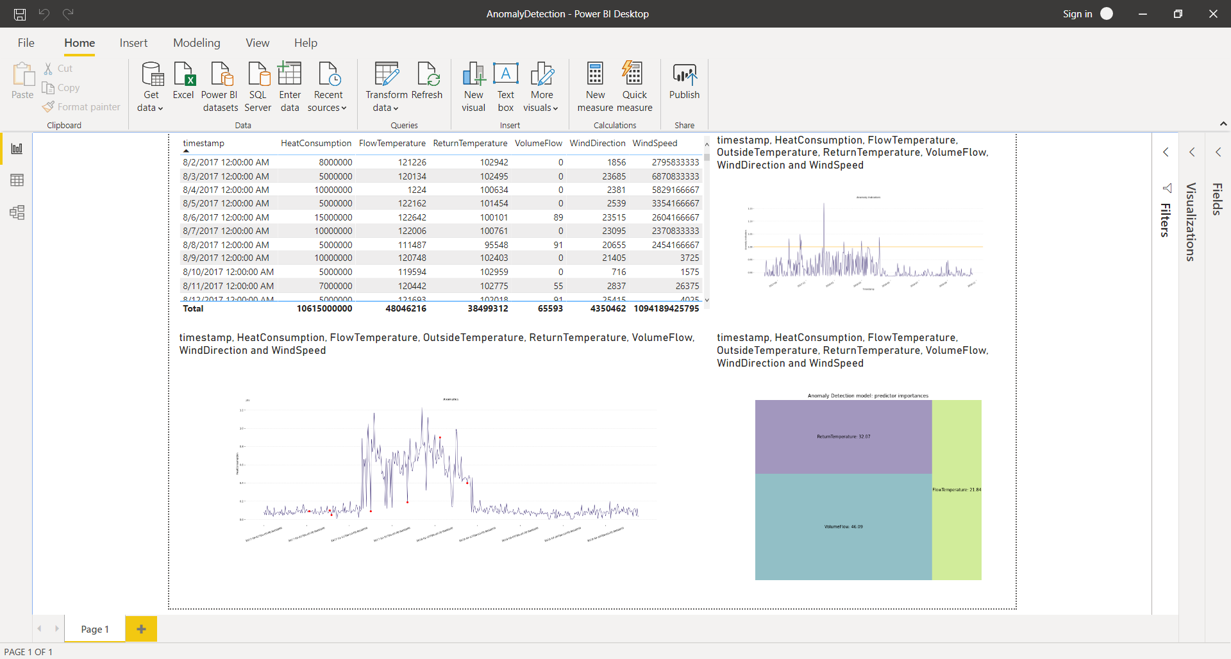
Task: Click the Enter data table icon
Action: point(290,73)
